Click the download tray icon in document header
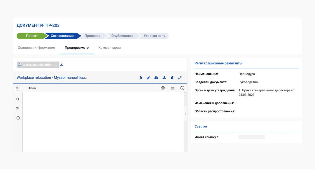 click(x=164, y=78)
